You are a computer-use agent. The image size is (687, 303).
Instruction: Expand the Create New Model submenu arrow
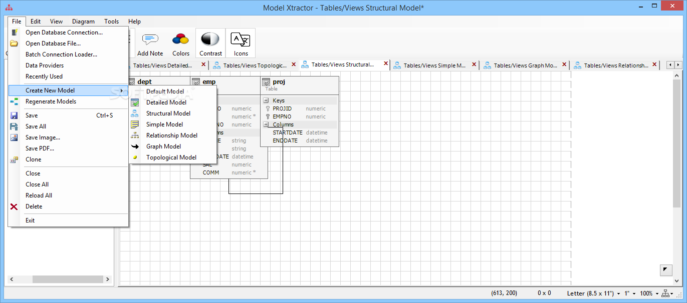tap(121, 90)
